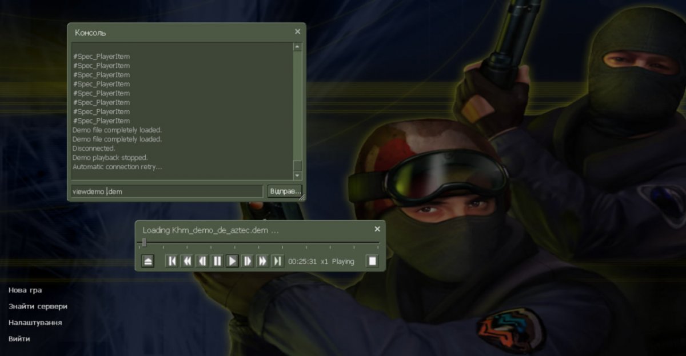Open Налаштування settings menu item
The height and width of the screenshot is (356, 686).
point(35,323)
